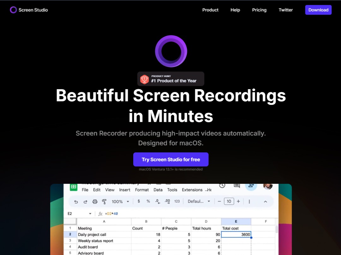341x255 pixels.
Task: Select the Paint format tool
Action: (104, 201)
